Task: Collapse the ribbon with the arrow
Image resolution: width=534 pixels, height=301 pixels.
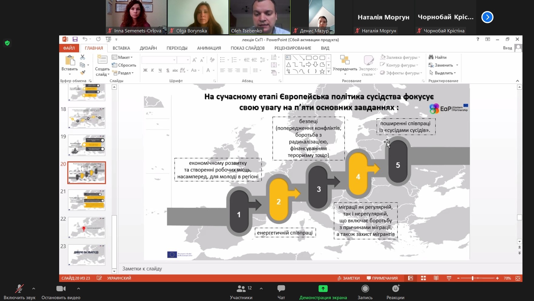Action: pos(517,81)
